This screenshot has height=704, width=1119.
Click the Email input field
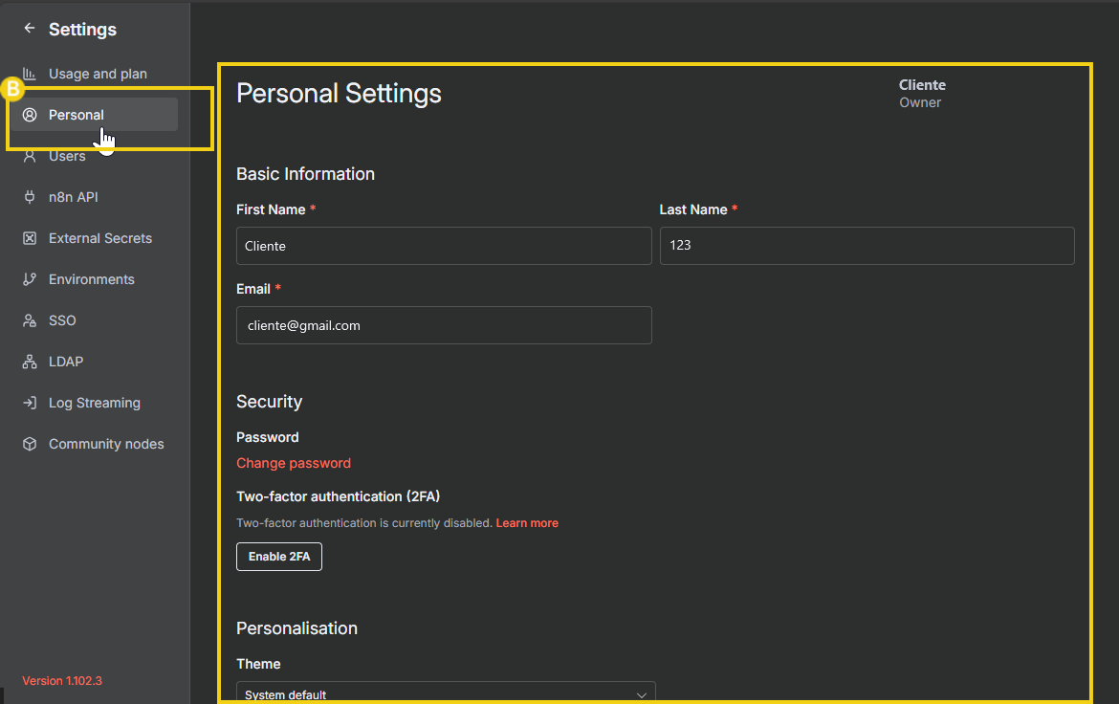pos(444,325)
